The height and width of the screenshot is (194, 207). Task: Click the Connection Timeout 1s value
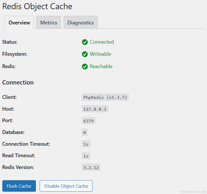click(86, 144)
